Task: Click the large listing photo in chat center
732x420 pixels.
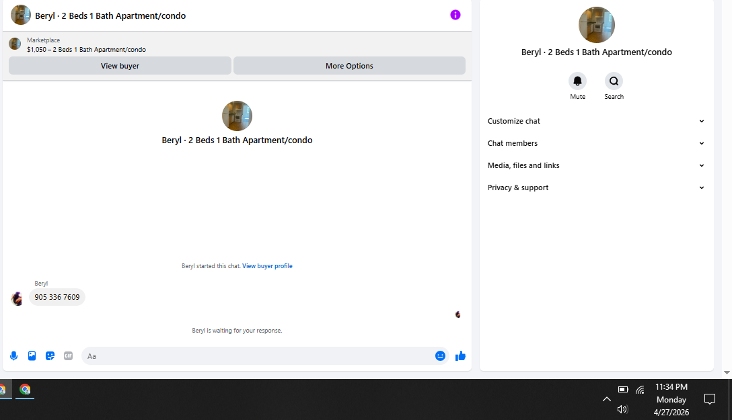Action: click(237, 116)
